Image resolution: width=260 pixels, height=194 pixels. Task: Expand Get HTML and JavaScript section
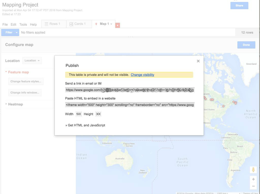(x=67, y=125)
